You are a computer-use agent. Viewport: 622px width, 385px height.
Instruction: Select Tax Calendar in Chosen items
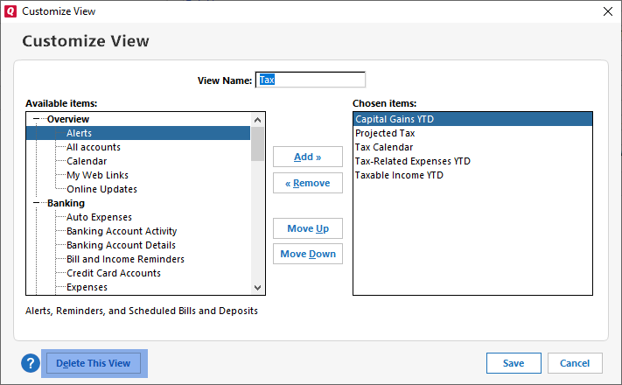click(384, 147)
